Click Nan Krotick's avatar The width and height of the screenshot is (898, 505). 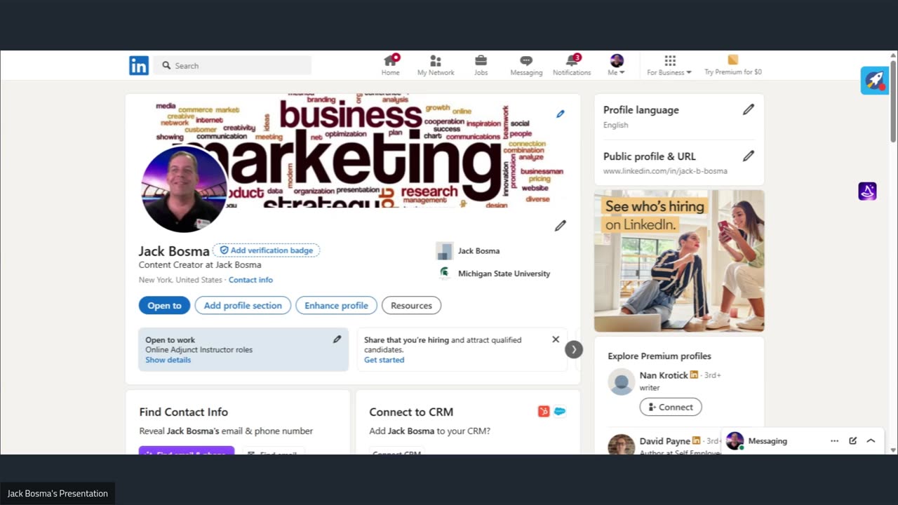(621, 382)
